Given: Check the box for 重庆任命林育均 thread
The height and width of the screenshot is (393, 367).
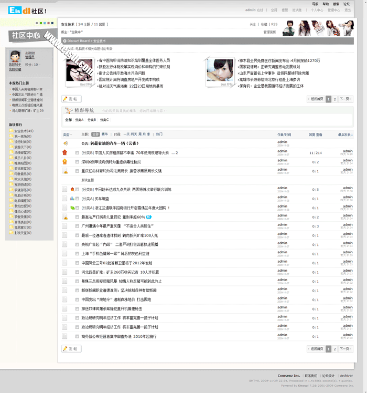Looking at the screenshot, I should coord(77,171).
